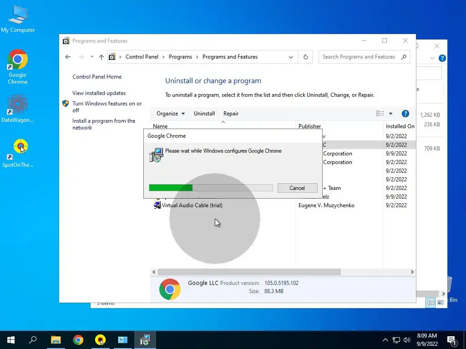Click the help icon in the background window
This screenshot has width=466, height=349.
[x=442, y=58]
